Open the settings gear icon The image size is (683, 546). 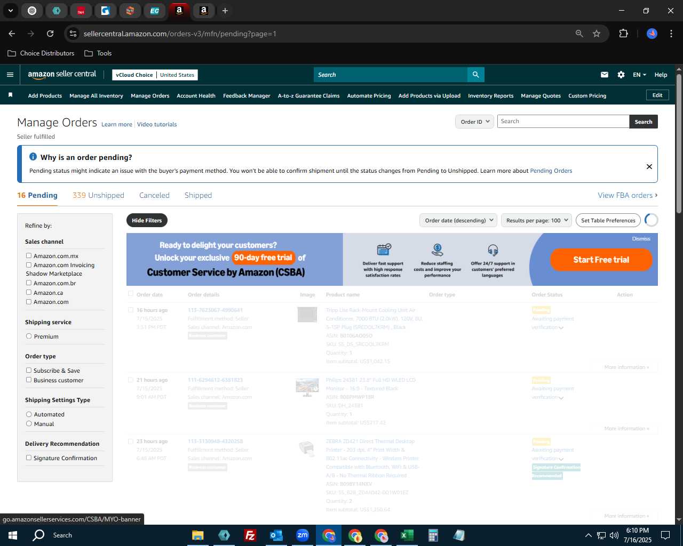click(x=621, y=75)
